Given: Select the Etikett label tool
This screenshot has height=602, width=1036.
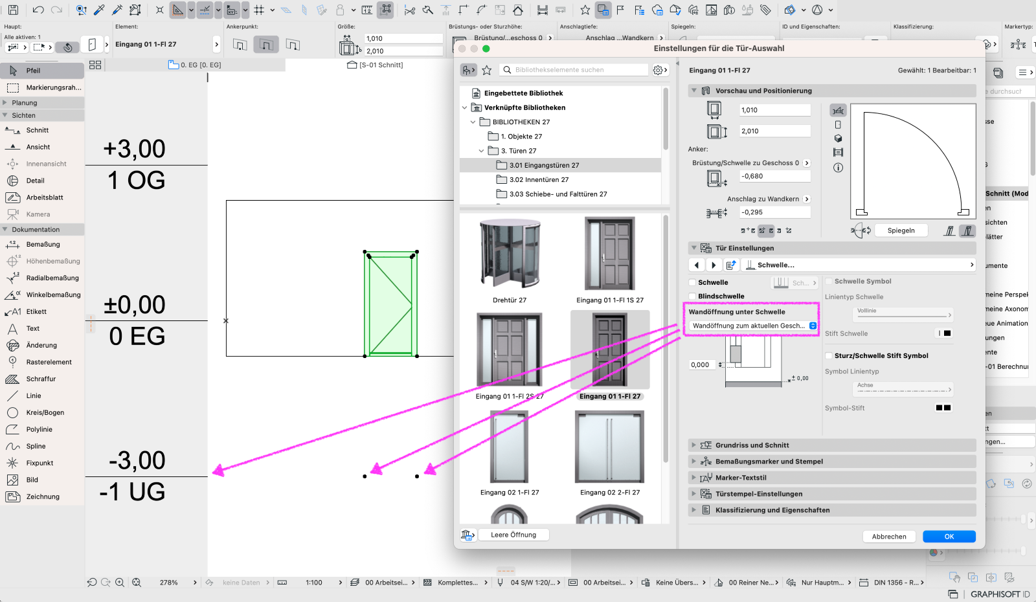Looking at the screenshot, I should [42, 311].
